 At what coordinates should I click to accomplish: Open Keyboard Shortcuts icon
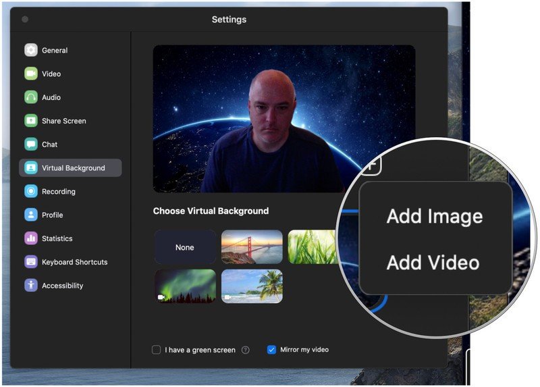pos(31,262)
